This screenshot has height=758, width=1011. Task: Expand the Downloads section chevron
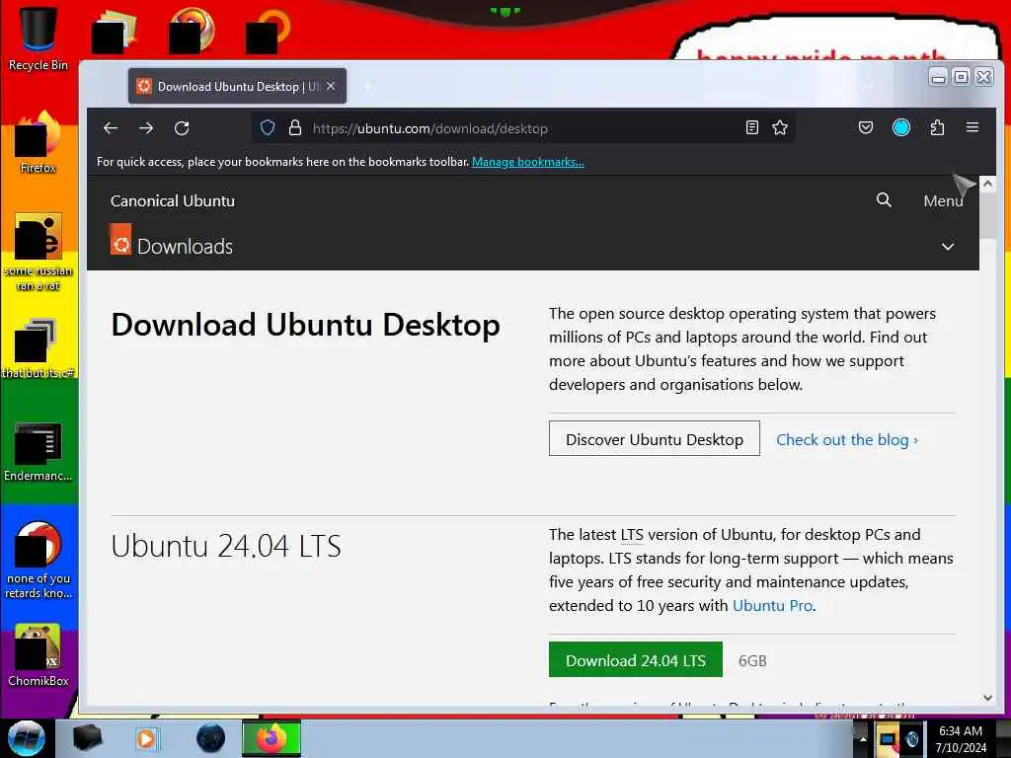pos(947,246)
